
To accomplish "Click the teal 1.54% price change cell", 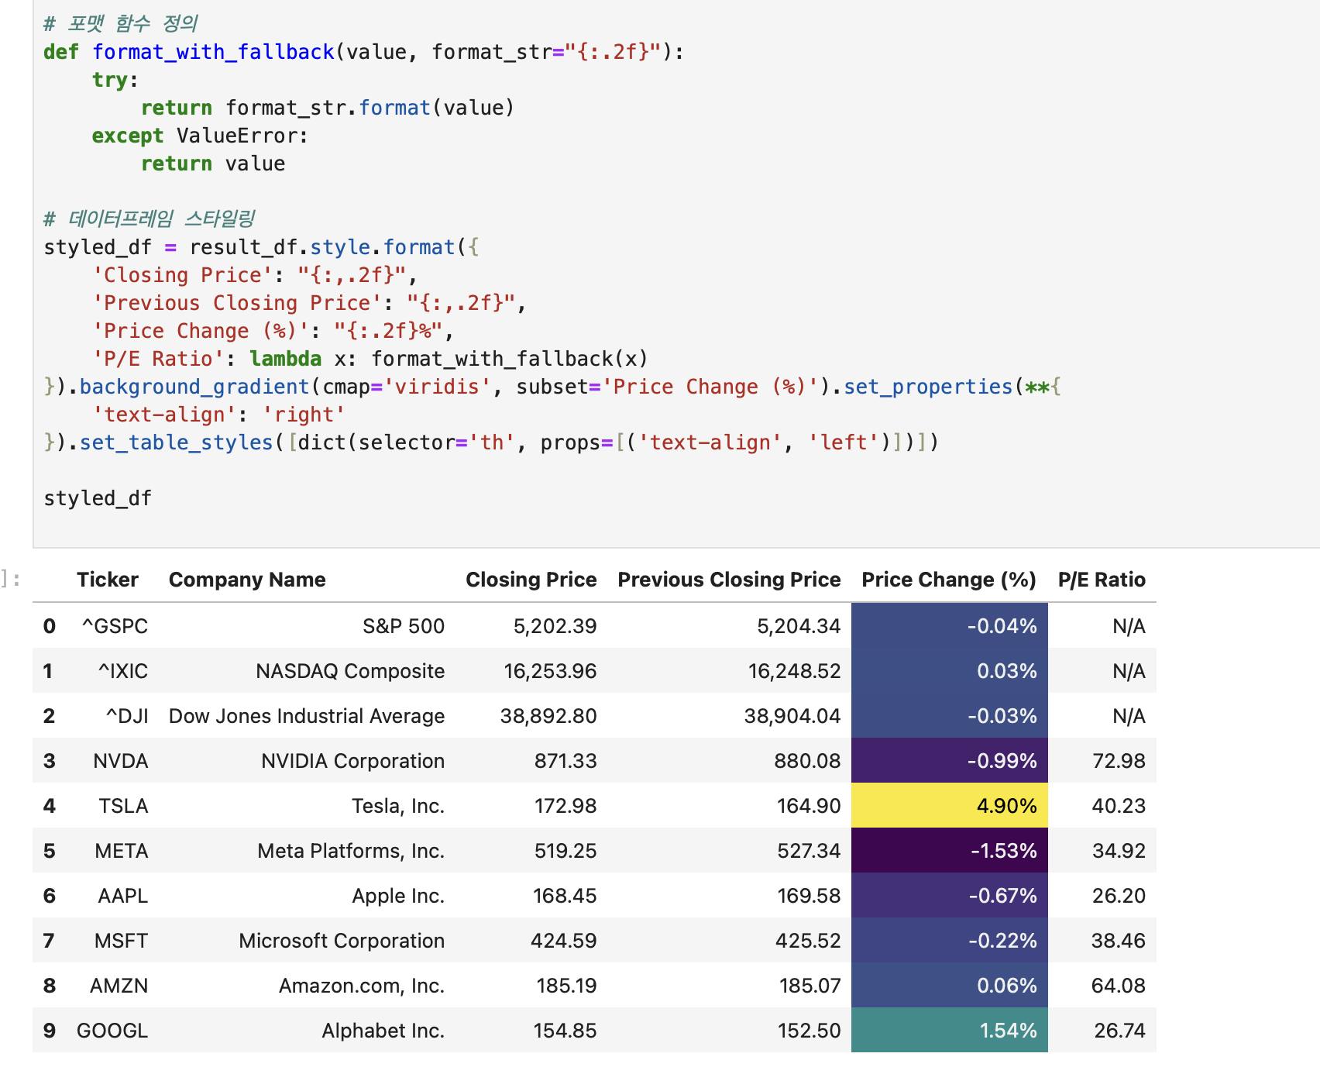I will 950,1031.
